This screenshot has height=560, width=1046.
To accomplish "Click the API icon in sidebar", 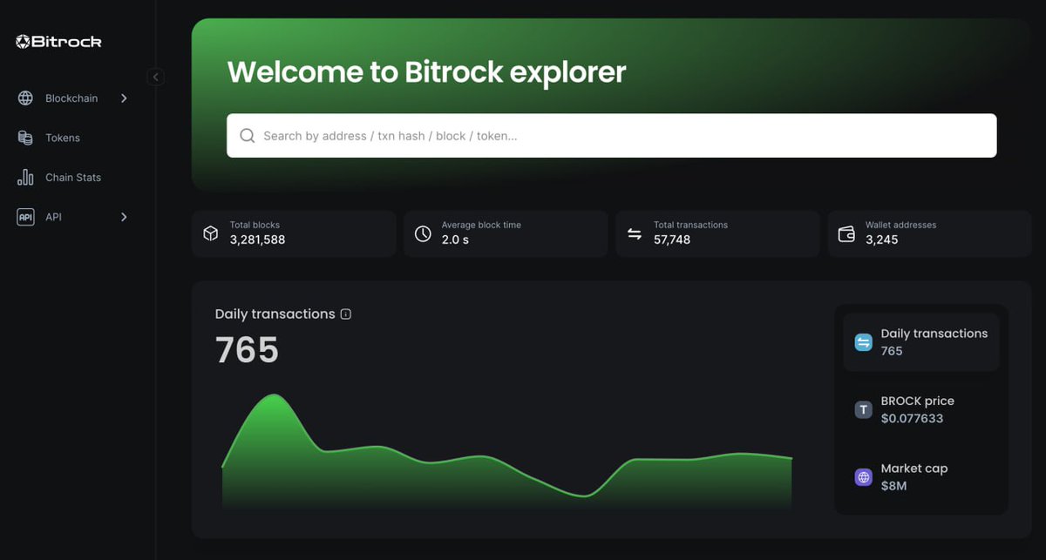I will click(25, 217).
